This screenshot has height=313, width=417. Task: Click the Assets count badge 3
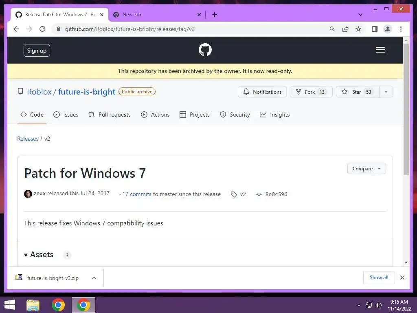pyautogui.click(x=67, y=255)
